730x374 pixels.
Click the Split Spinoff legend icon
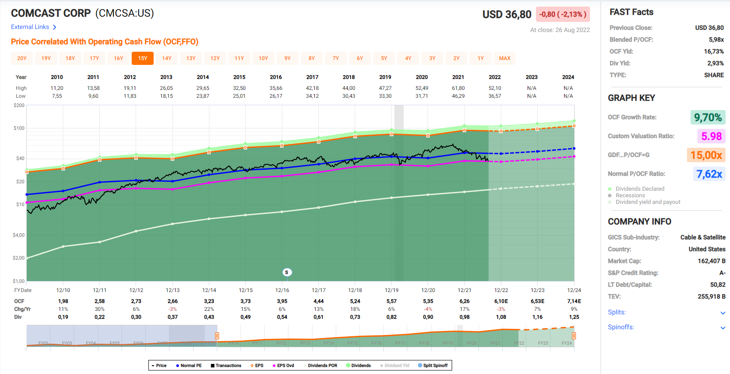[x=420, y=365]
